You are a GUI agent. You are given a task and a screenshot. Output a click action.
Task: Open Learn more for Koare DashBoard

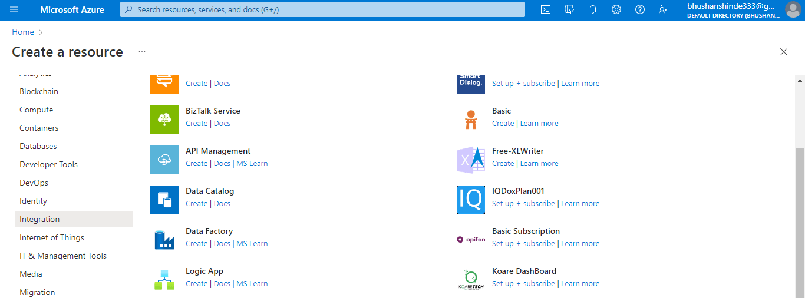(580, 283)
